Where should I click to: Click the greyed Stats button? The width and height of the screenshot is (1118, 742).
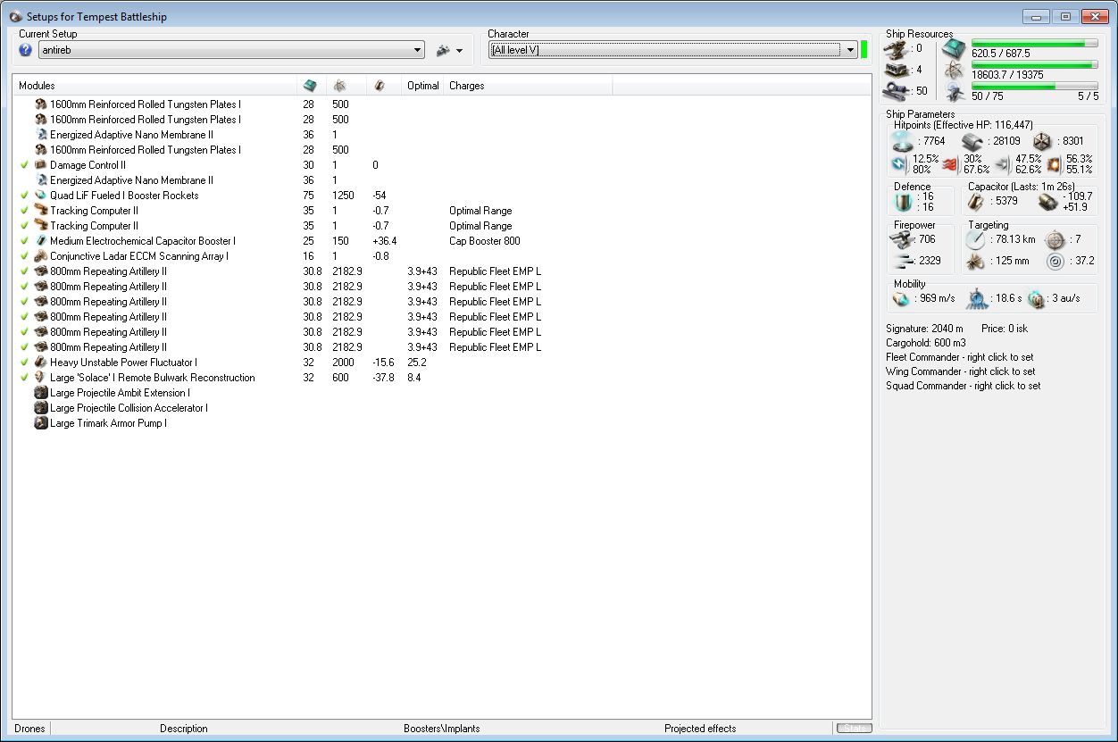point(853,729)
